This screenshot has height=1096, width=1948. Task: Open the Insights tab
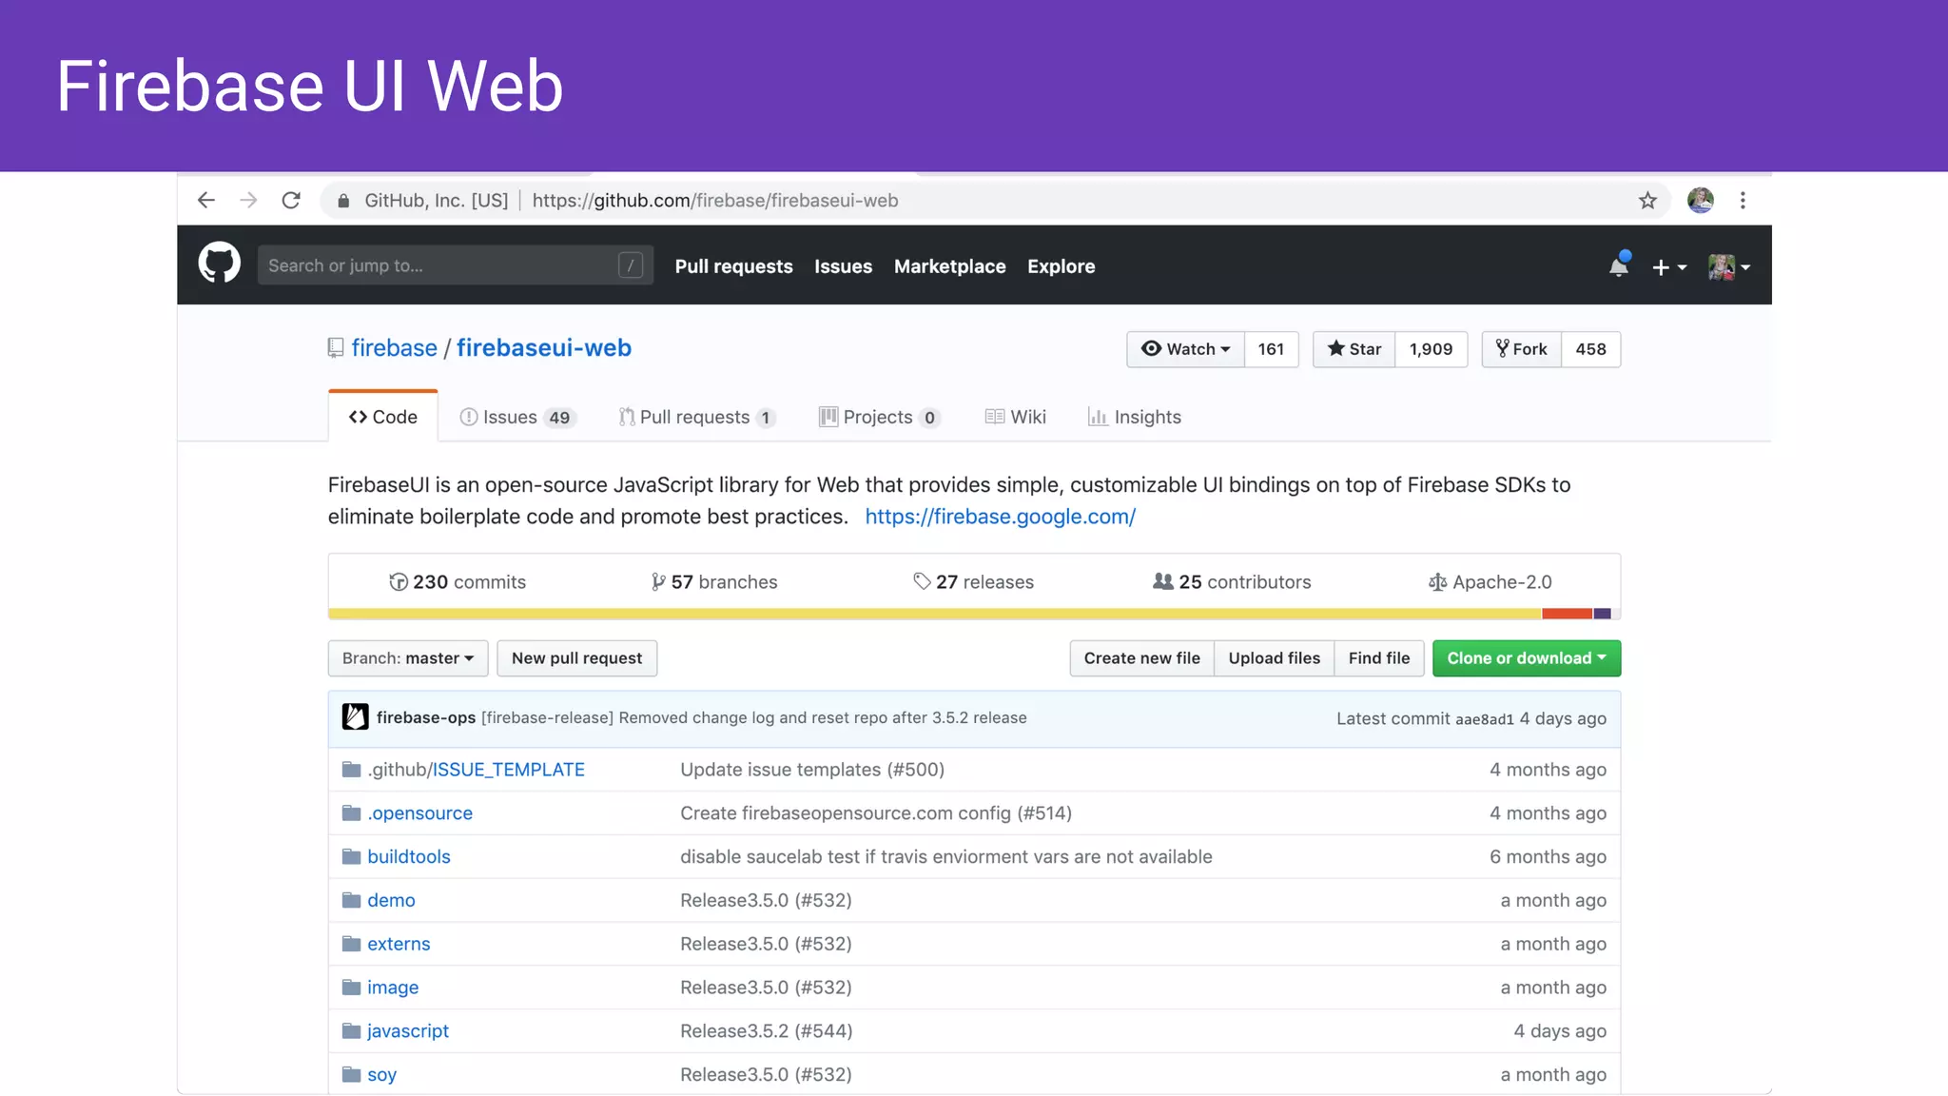click(1135, 417)
